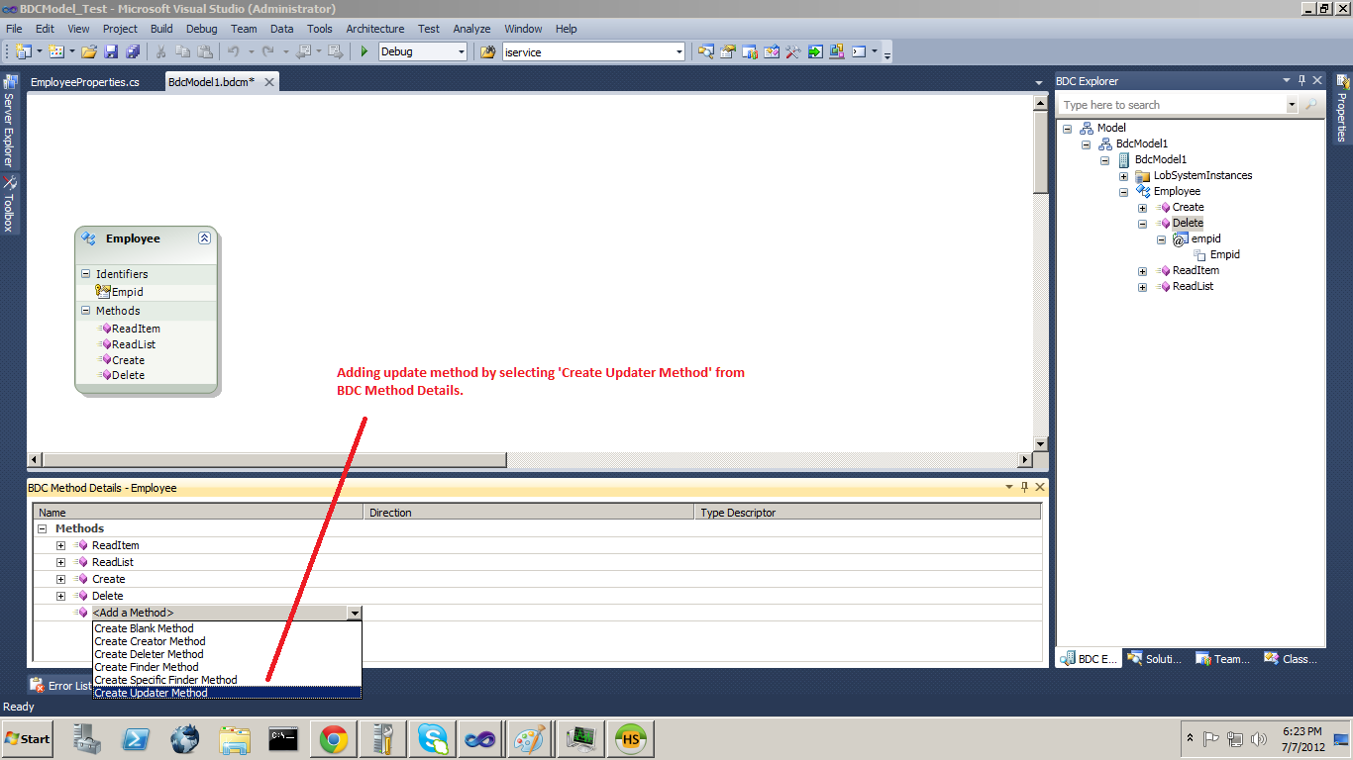Viewport: 1353px width, 760px height.
Task: Select the ReadList method in the Employee entity
Action: coord(134,344)
